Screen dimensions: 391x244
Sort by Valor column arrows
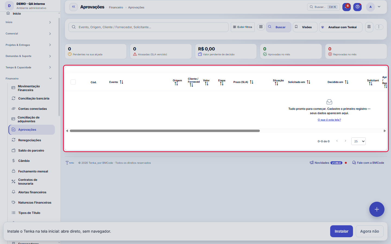[207, 84]
